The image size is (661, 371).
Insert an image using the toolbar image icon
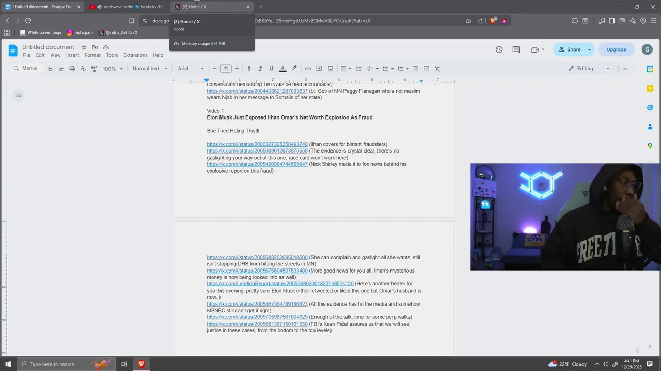(330, 69)
